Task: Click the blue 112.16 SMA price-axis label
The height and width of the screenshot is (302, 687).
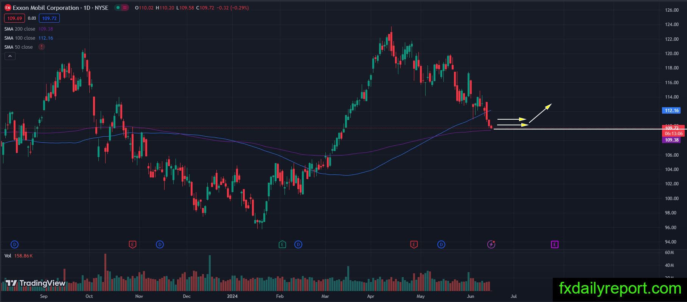Action: (x=671, y=111)
